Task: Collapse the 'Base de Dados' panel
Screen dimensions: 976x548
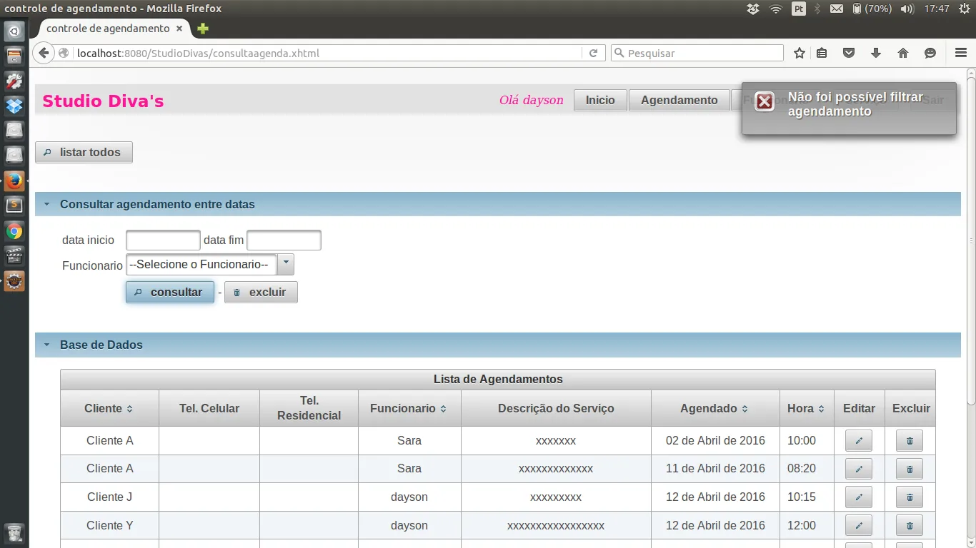Action: coord(47,345)
